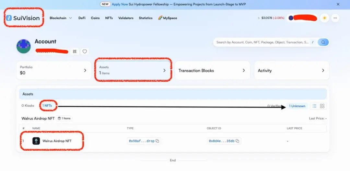Open the Walrus Airdrop NFT row name
The image size is (350, 171).
point(57,141)
